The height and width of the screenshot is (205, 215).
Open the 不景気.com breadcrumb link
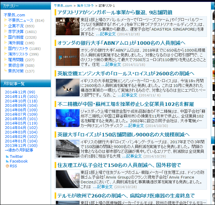[63, 6]
